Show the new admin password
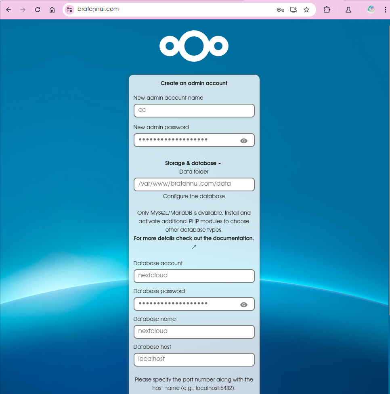This screenshot has height=394, width=390. (243, 141)
